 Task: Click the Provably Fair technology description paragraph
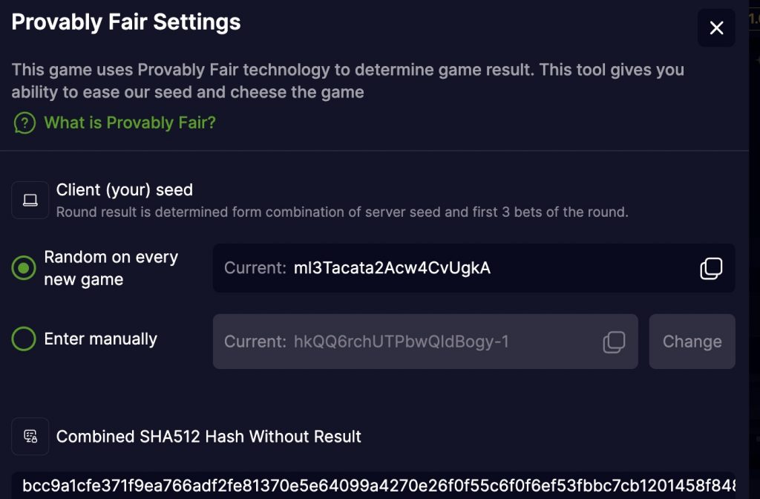click(x=347, y=80)
